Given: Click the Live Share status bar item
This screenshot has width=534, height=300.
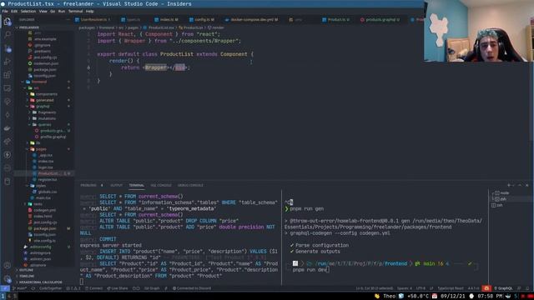Looking at the screenshot, I should coord(118,288).
